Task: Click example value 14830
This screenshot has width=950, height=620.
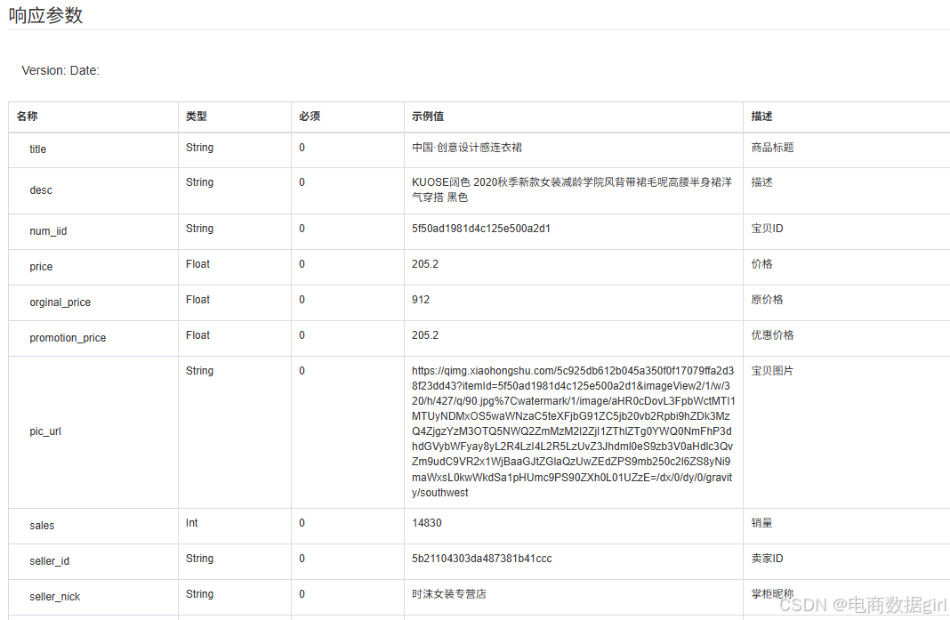Action: click(427, 522)
